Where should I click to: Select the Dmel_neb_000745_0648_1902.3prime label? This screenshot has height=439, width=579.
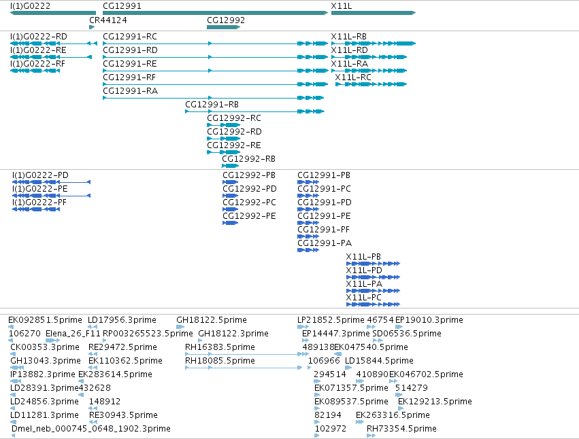91,429
